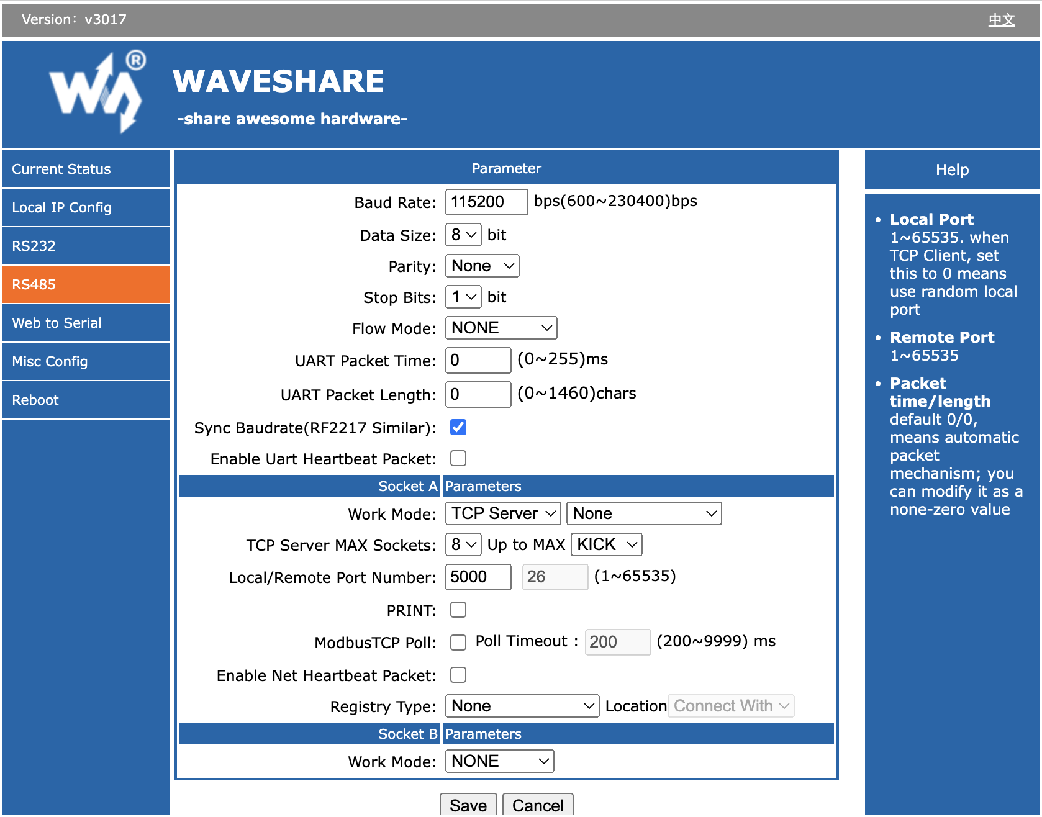Open the KICK dropdown
1042x817 pixels.
pos(607,544)
